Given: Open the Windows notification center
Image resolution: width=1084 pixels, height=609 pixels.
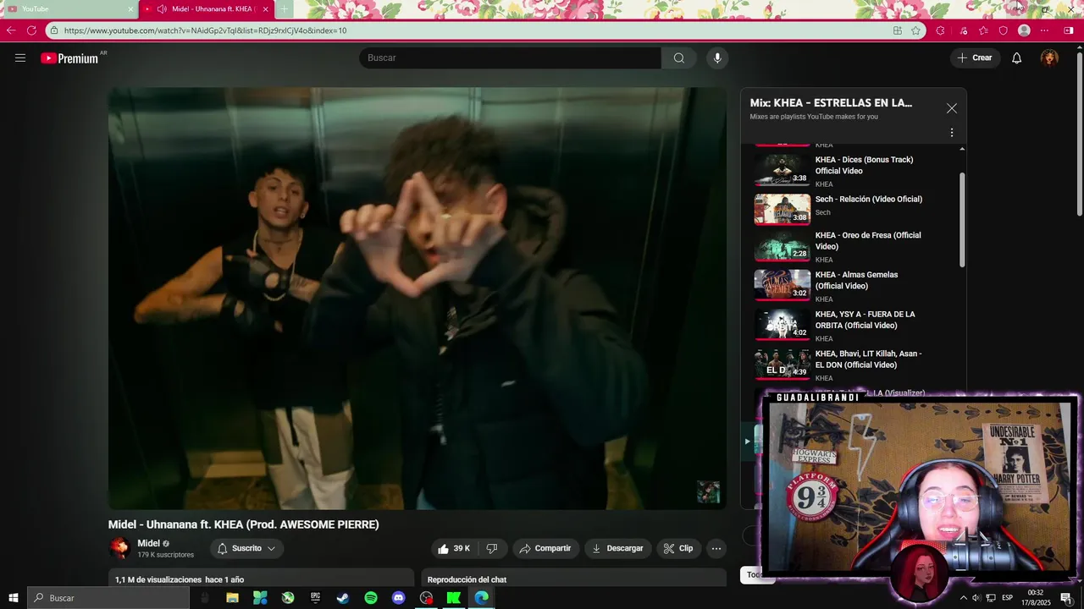Looking at the screenshot, I should (x=1066, y=598).
